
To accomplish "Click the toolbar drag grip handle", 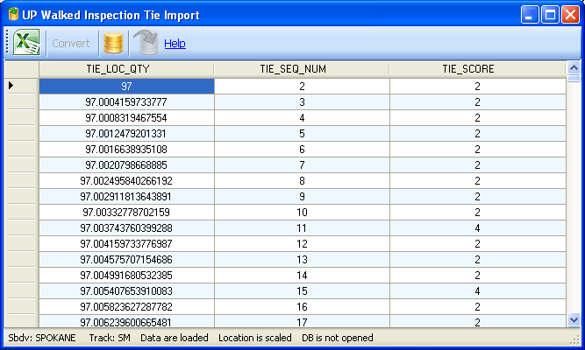I will (8, 43).
